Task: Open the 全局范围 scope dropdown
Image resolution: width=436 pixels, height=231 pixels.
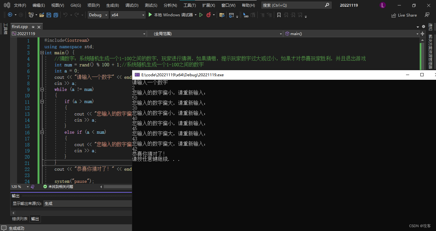Action: 215,34
